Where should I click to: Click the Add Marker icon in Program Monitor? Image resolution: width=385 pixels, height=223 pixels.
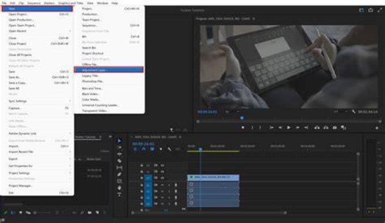(243, 128)
